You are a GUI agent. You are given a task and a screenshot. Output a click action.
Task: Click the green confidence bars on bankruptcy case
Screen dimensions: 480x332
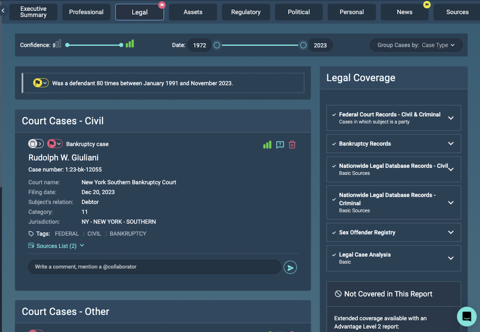pos(267,145)
